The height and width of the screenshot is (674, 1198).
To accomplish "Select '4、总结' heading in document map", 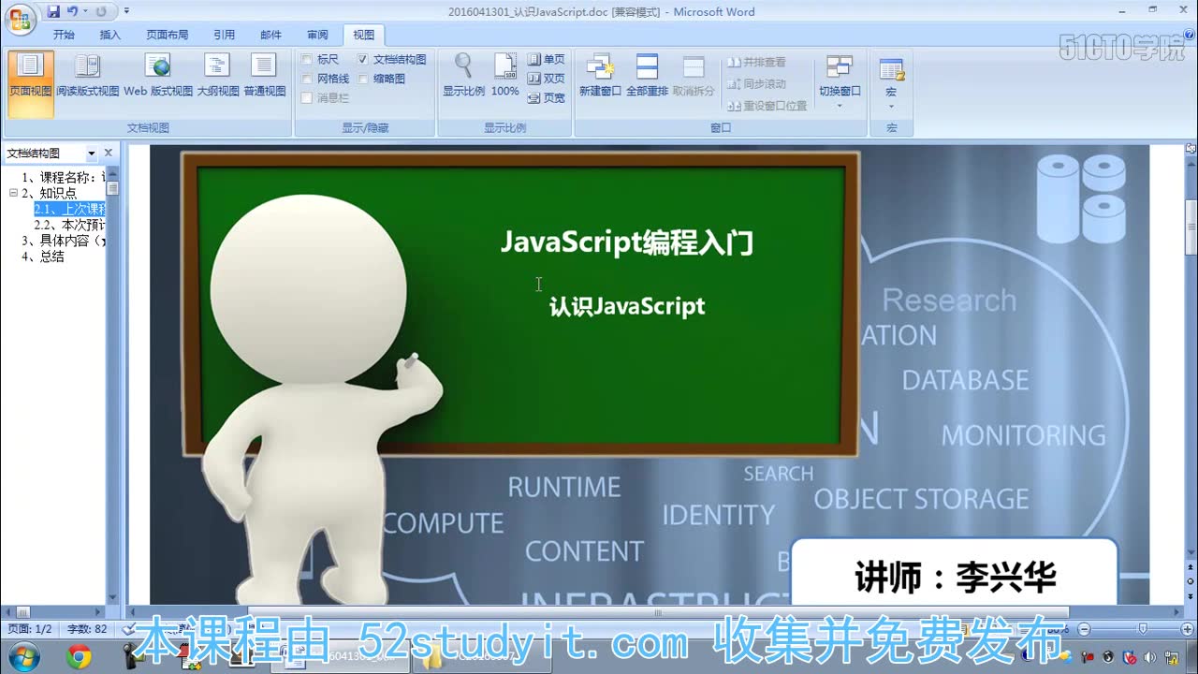I will (x=43, y=256).
